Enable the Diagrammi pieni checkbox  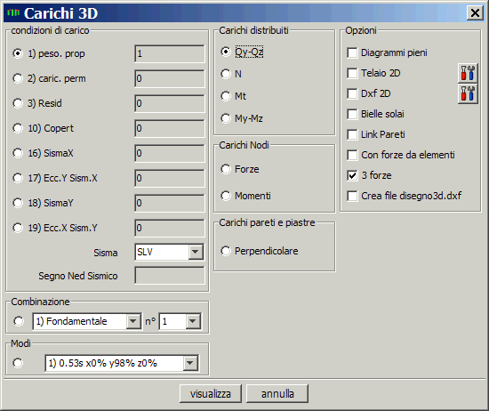(x=352, y=52)
